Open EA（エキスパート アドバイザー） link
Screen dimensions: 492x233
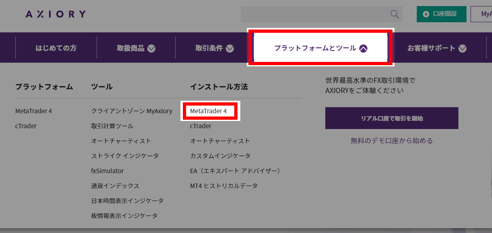(x=236, y=171)
